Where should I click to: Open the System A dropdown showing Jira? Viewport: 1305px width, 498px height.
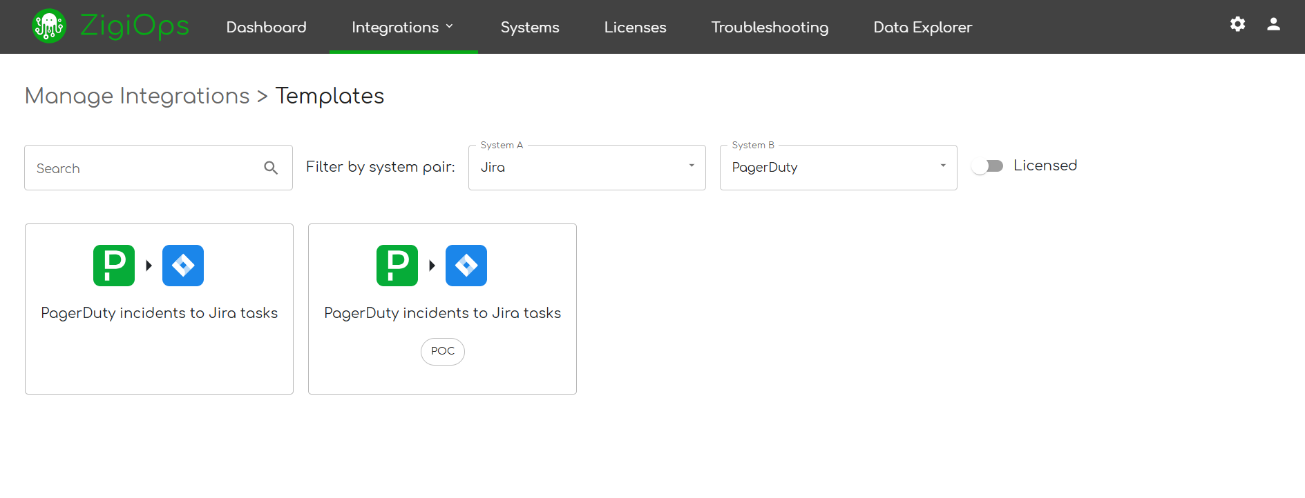click(587, 168)
